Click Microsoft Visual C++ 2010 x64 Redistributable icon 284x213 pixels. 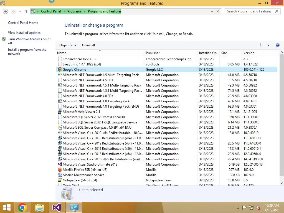[x=60, y=133]
